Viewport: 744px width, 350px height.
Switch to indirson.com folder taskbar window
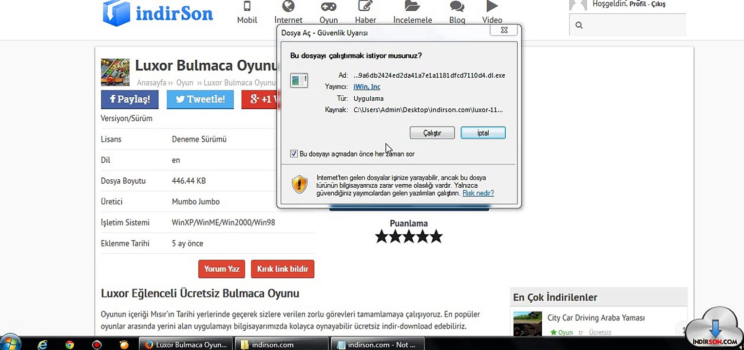[282, 345]
